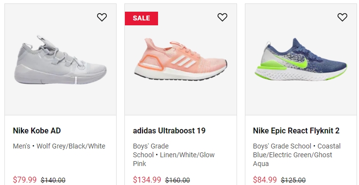Image resolution: width=359 pixels, height=185 pixels.
Task: Click the crossed-out $140.00 original price
Action: (x=53, y=180)
